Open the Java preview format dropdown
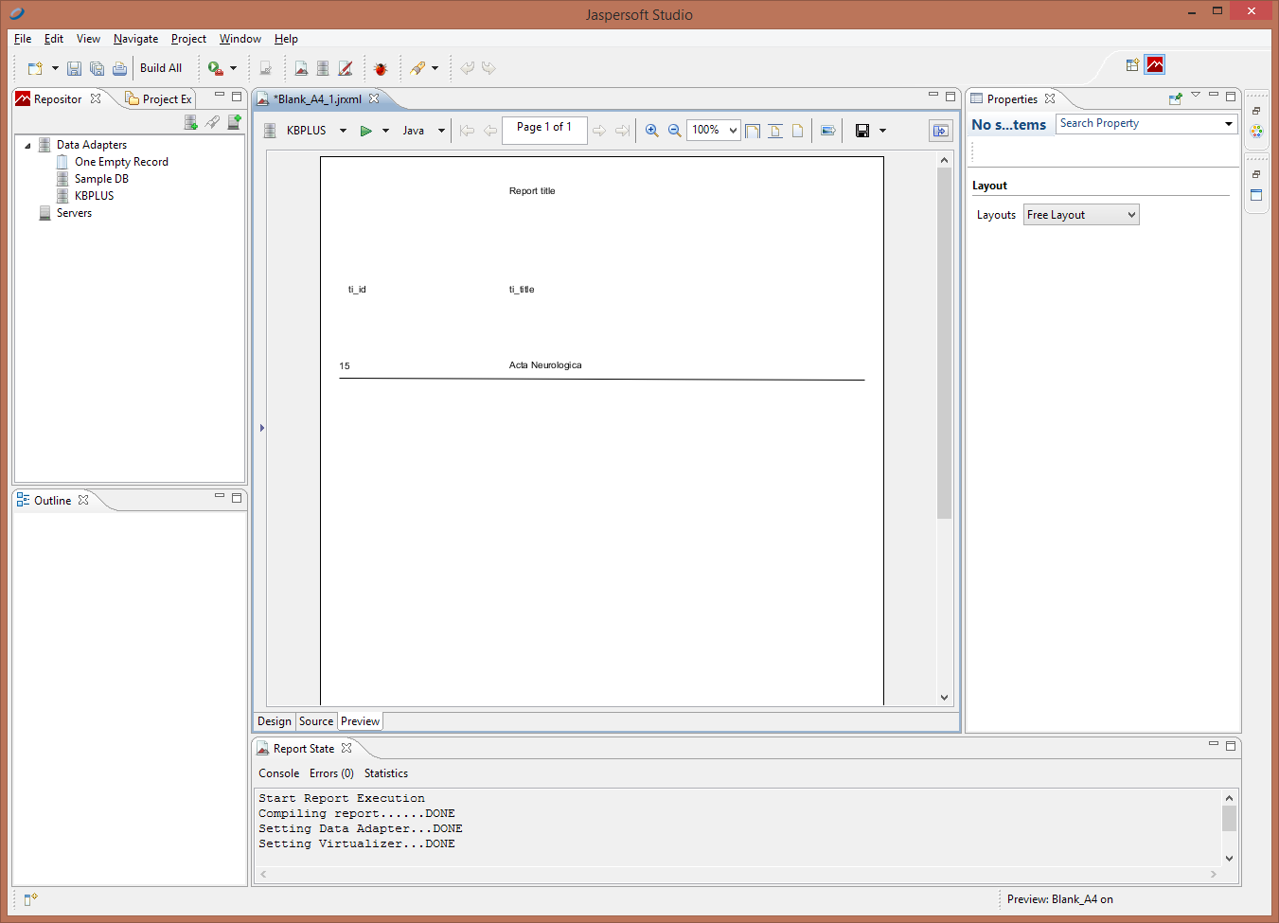The width and height of the screenshot is (1279, 923). tap(441, 131)
